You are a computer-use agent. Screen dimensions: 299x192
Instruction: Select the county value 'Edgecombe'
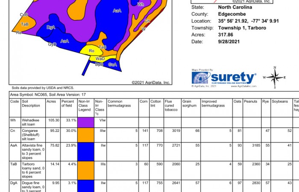tap(232, 14)
